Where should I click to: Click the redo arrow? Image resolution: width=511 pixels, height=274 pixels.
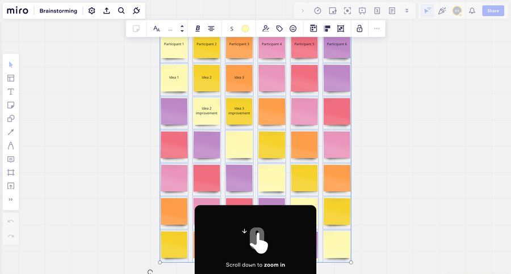[11, 236]
